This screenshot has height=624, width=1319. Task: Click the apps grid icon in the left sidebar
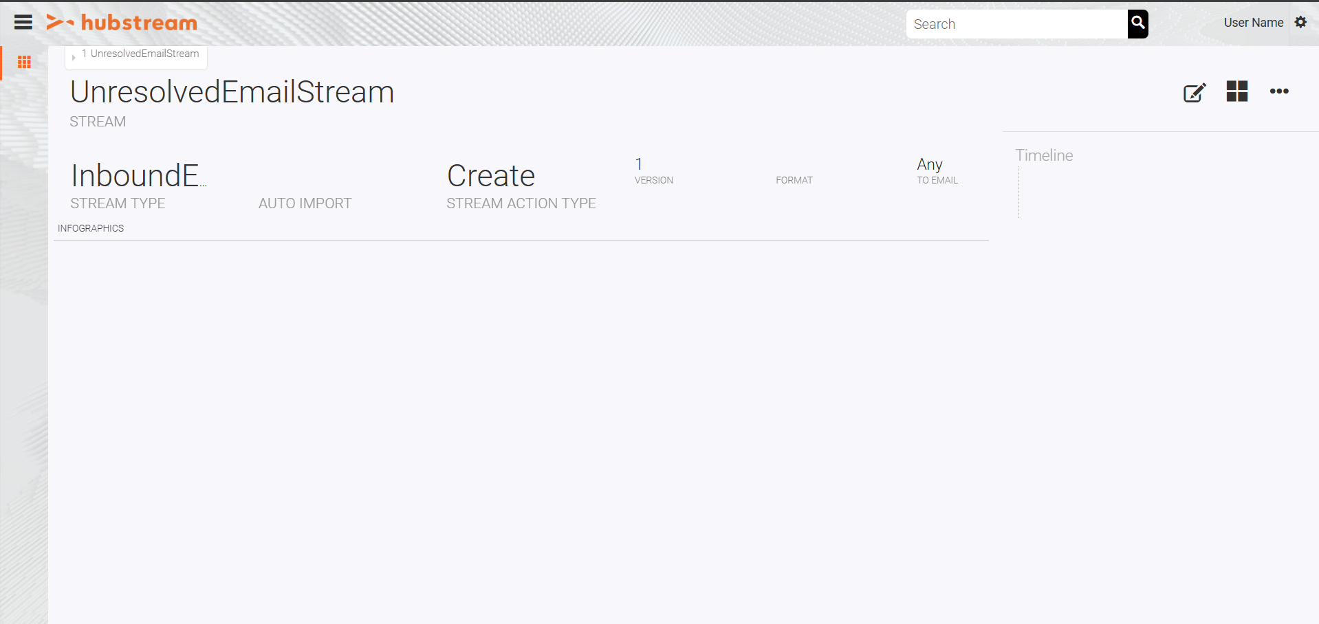click(24, 62)
